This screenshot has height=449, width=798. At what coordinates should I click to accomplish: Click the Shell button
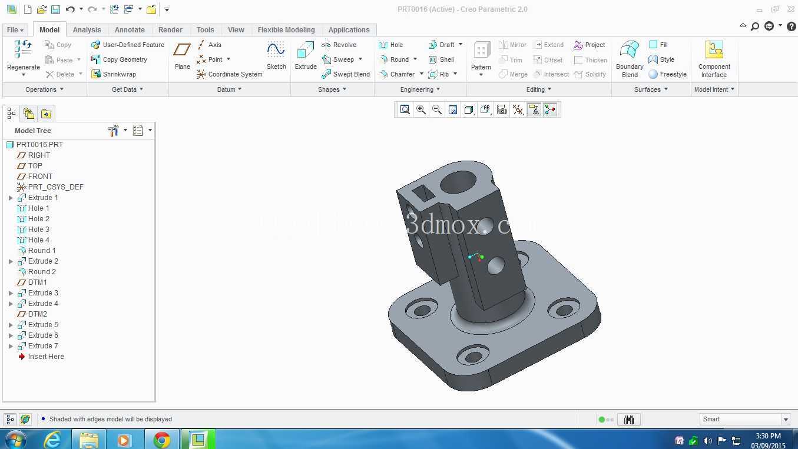(441, 59)
